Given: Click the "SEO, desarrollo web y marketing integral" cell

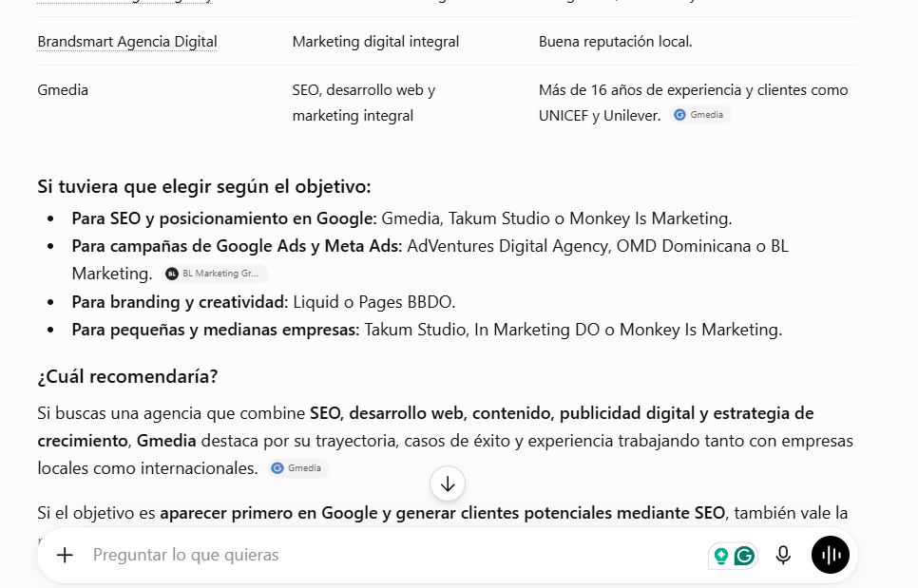Looking at the screenshot, I should 364,103.
